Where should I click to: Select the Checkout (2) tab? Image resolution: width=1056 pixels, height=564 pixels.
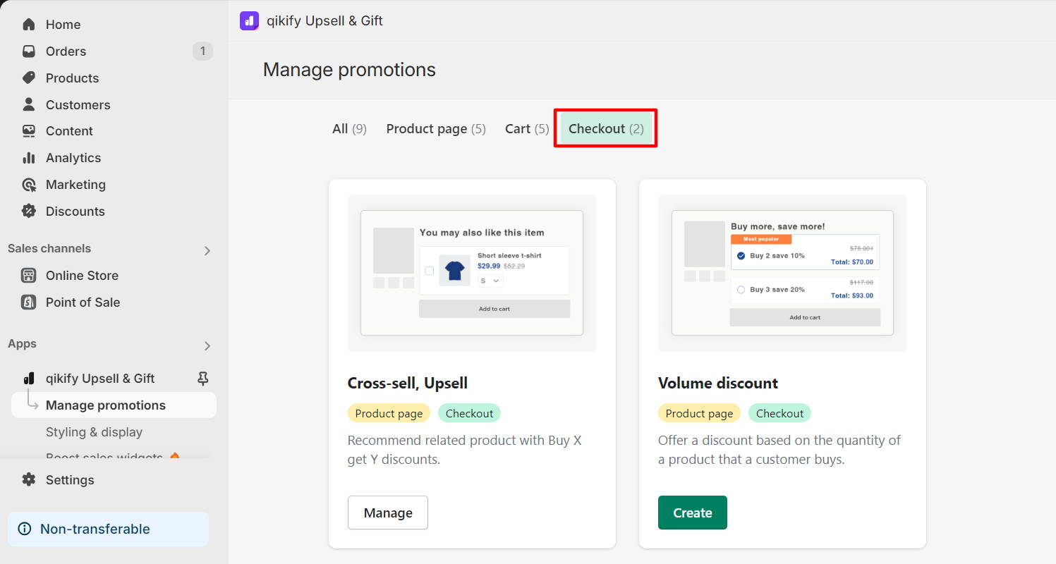(606, 128)
